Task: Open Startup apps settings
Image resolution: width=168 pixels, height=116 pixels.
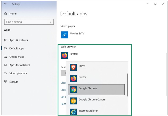Action: [13, 82]
